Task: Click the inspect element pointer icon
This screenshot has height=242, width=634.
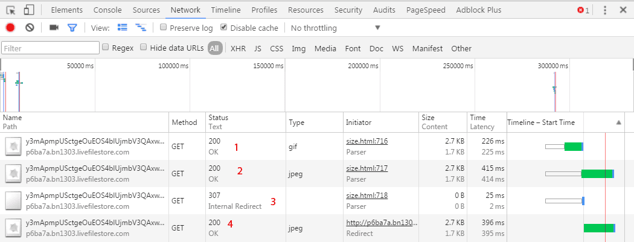Action: point(11,10)
